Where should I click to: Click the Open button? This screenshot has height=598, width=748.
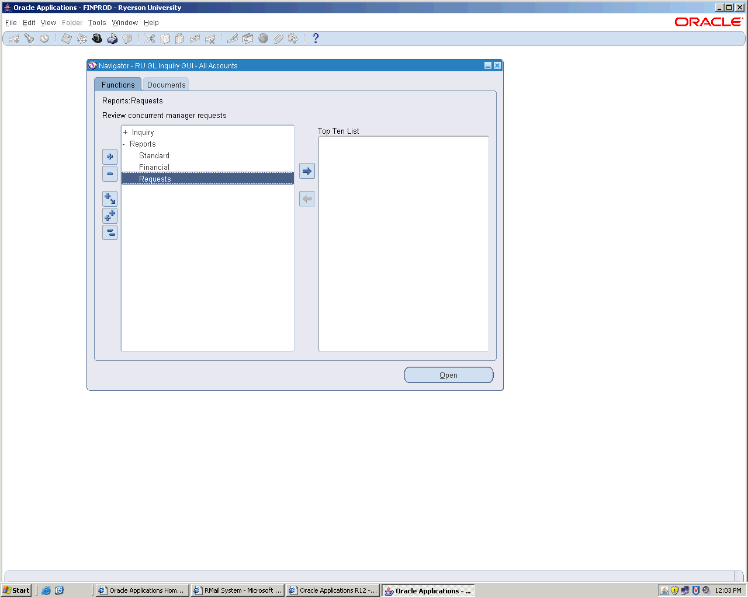click(448, 375)
